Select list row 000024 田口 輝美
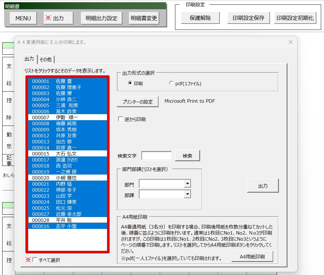Viewport: 324px width, 275px height. coord(68,202)
